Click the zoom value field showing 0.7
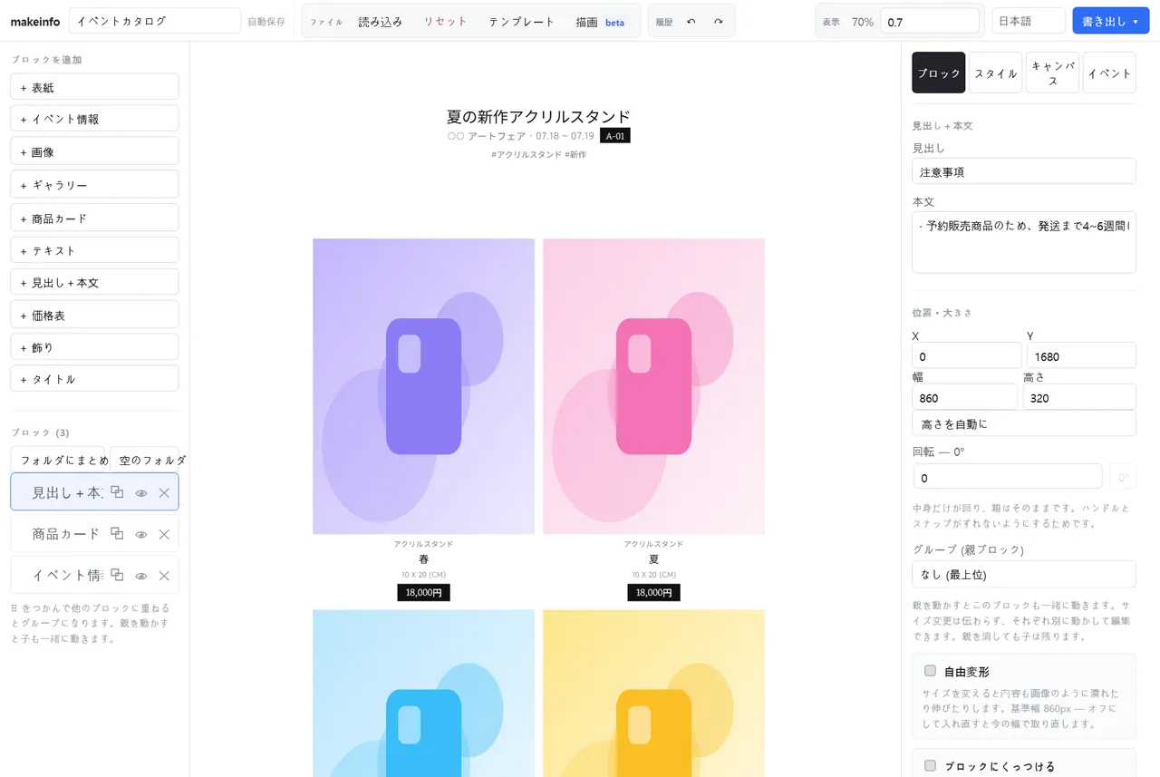 click(930, 21)
